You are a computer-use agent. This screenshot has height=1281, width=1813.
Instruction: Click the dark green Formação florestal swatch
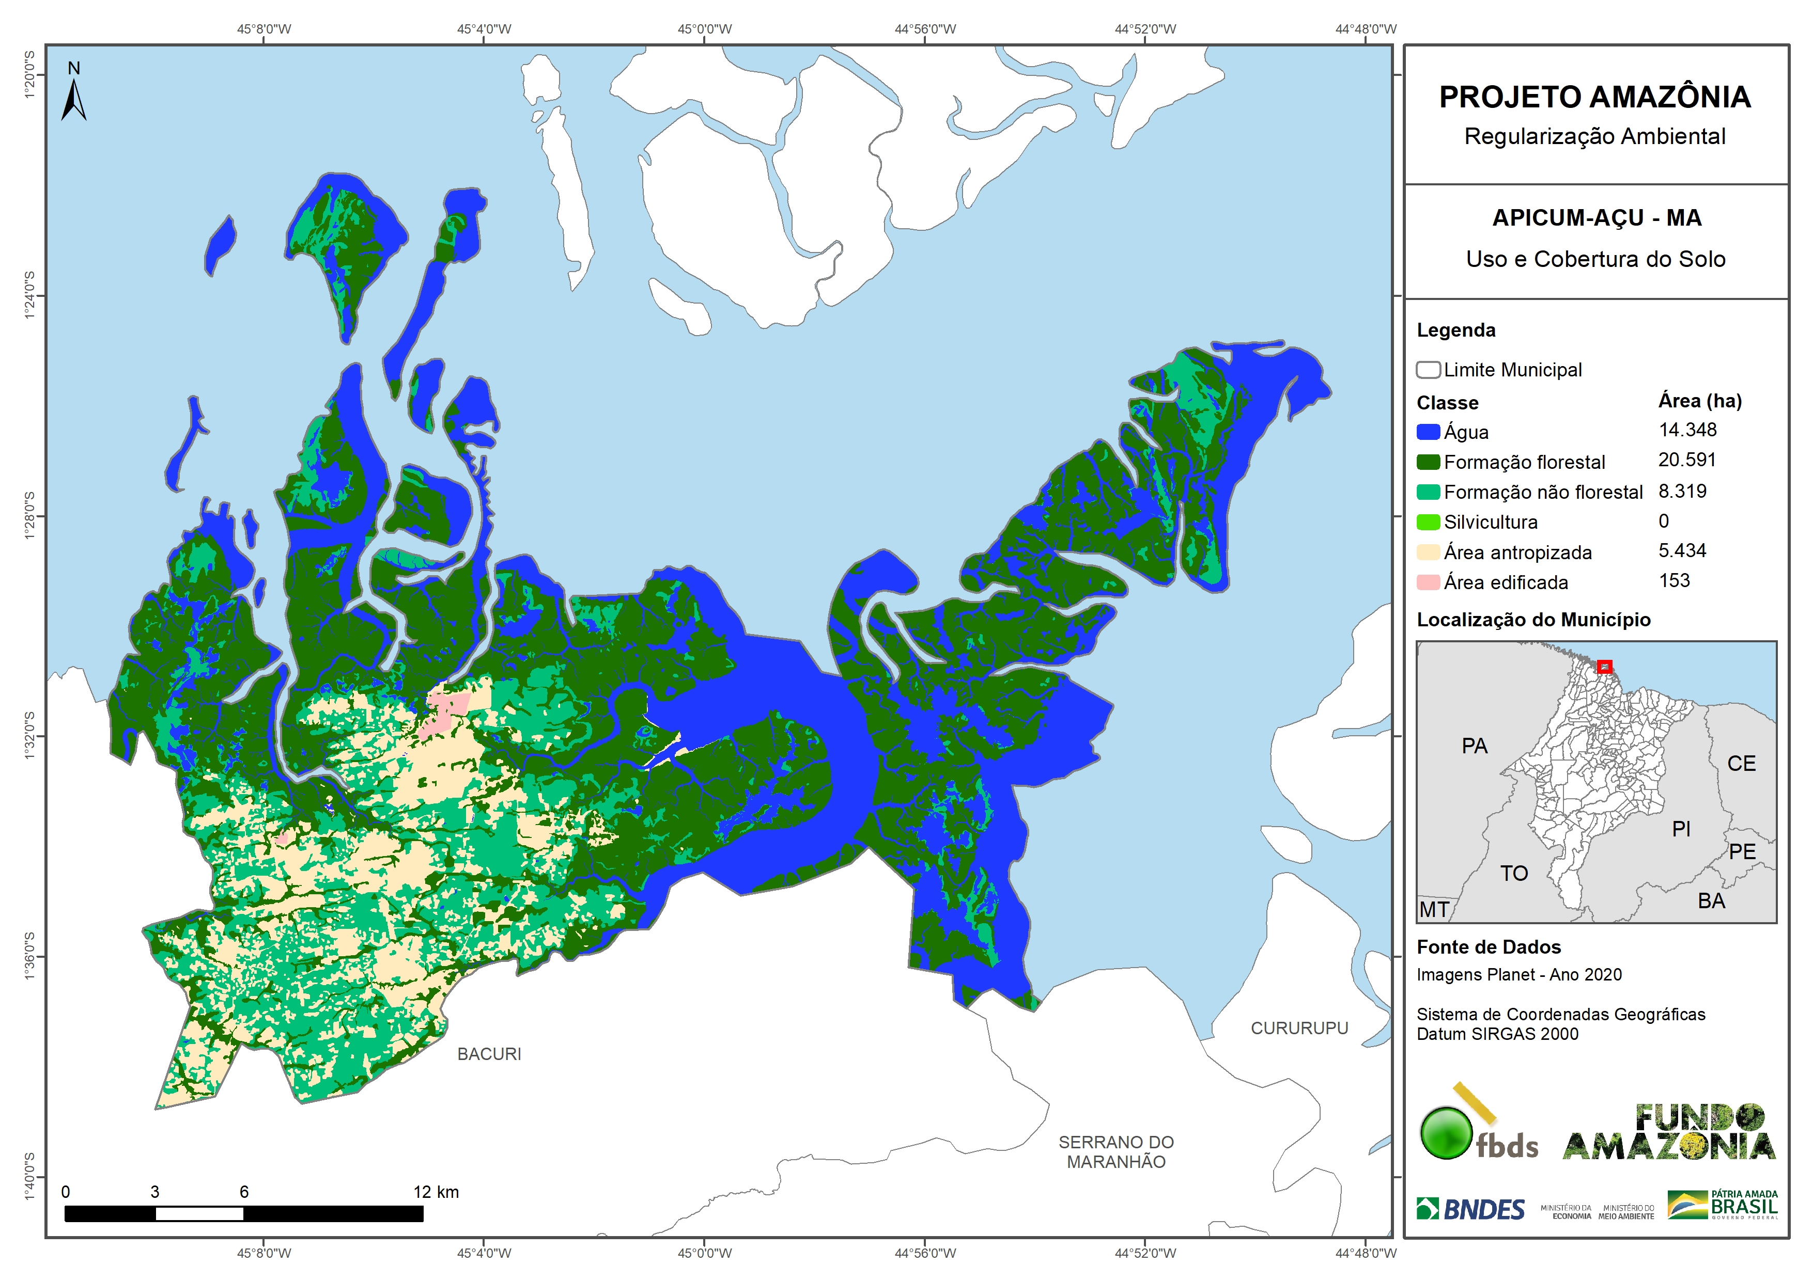[1428, 462]
